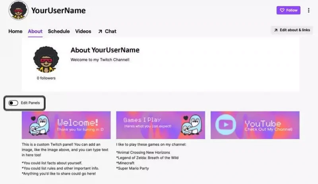Click Edit about & links button

(292, 30)
